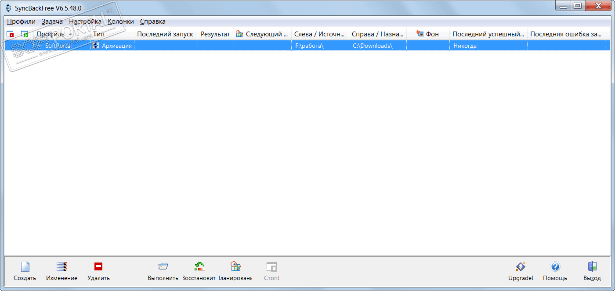Click the Архивация type cell
615x291 pixels.
click(112, 46)
